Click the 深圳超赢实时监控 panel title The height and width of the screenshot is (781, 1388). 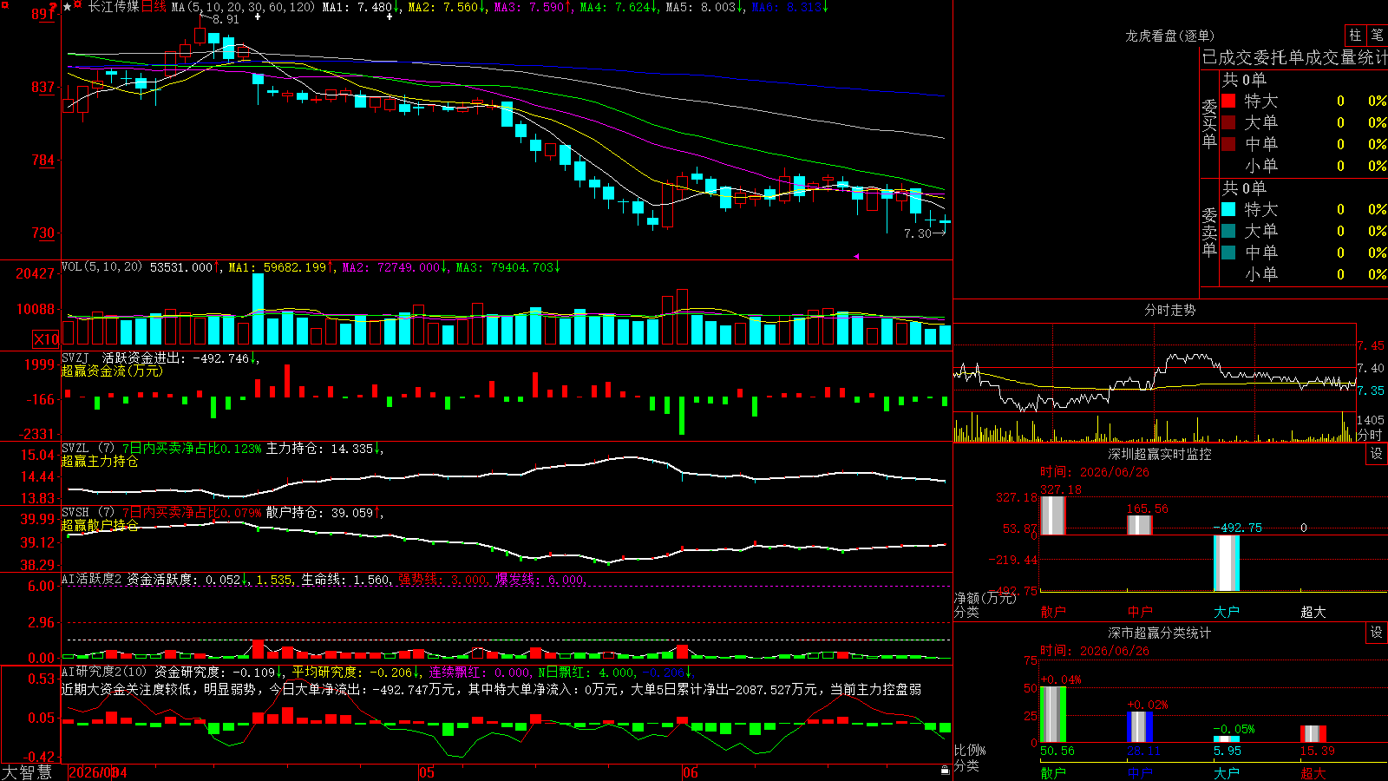click(1160, 454)
